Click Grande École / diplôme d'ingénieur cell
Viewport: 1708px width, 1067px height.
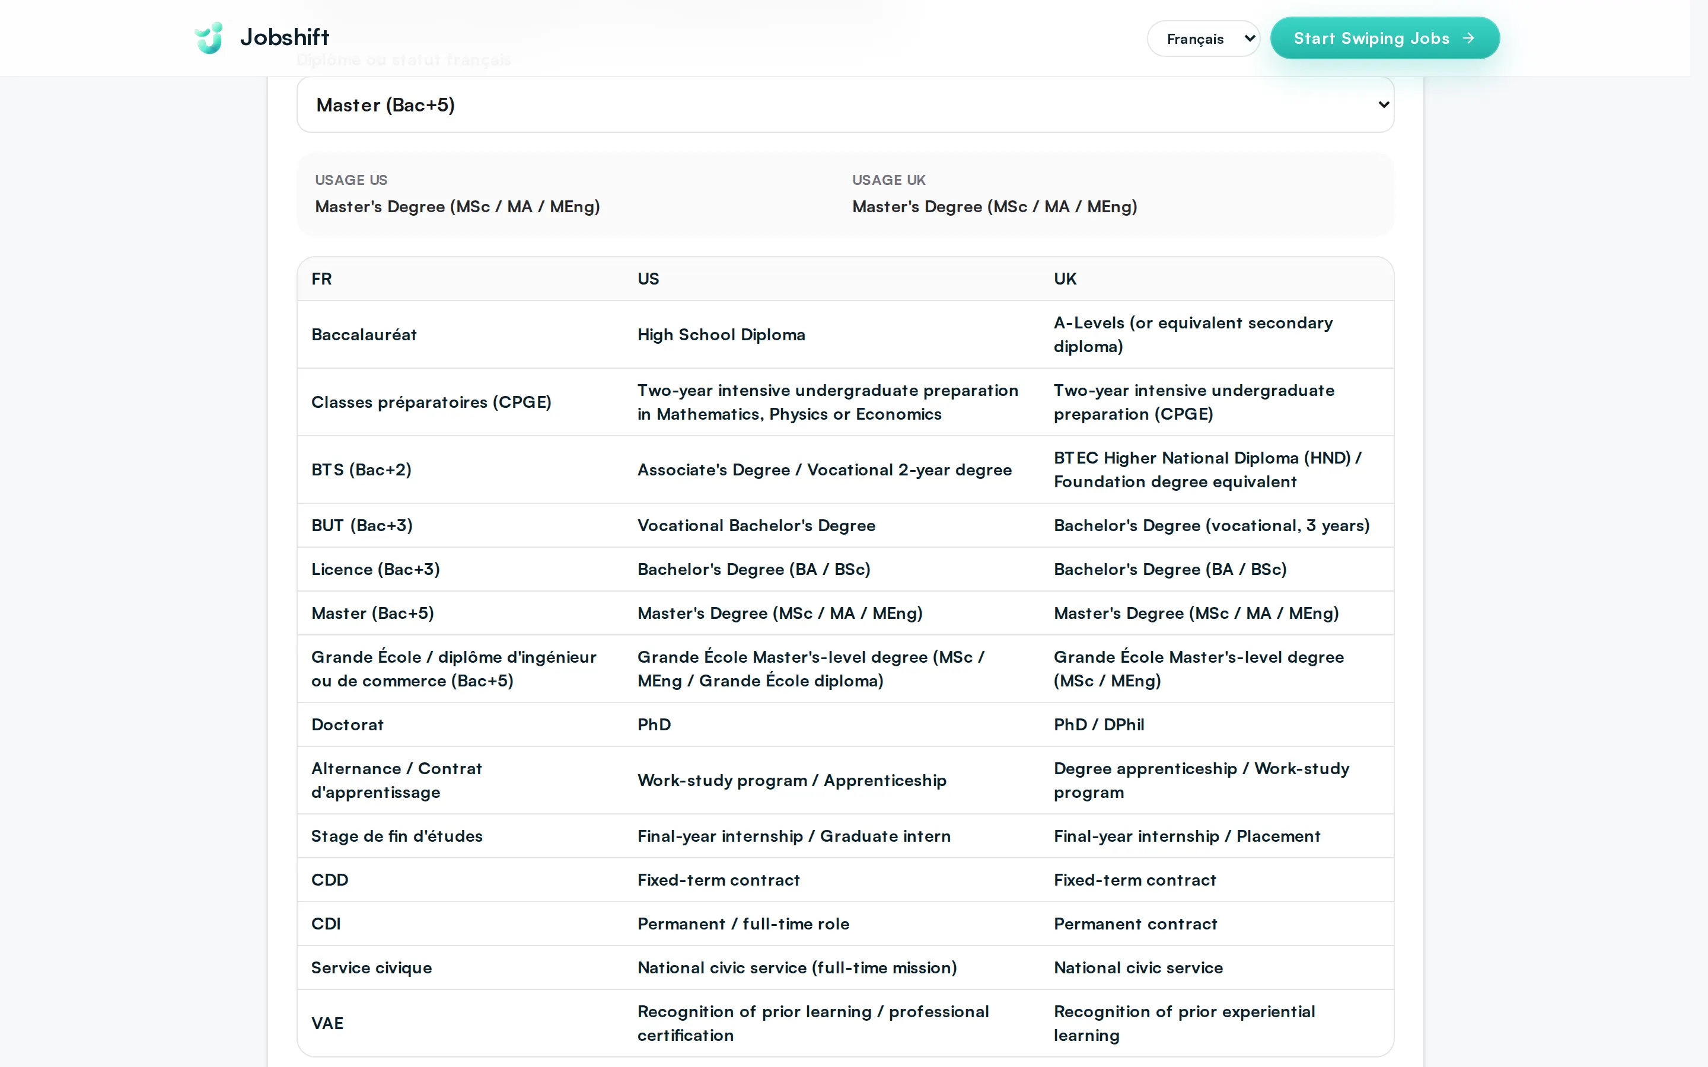coord(454,669)
